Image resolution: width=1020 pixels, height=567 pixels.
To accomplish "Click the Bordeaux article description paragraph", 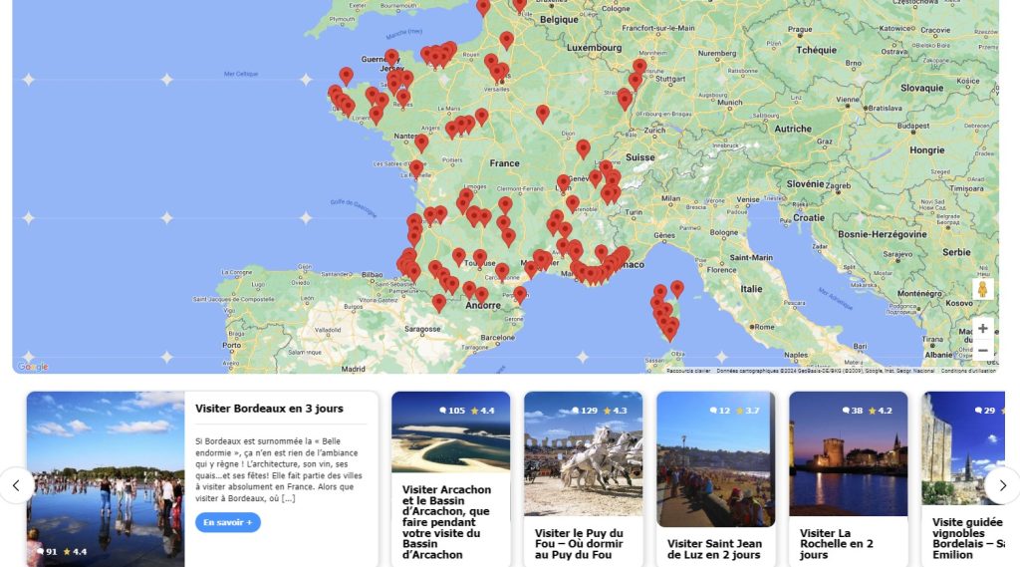I will click(x=279, y=469).
